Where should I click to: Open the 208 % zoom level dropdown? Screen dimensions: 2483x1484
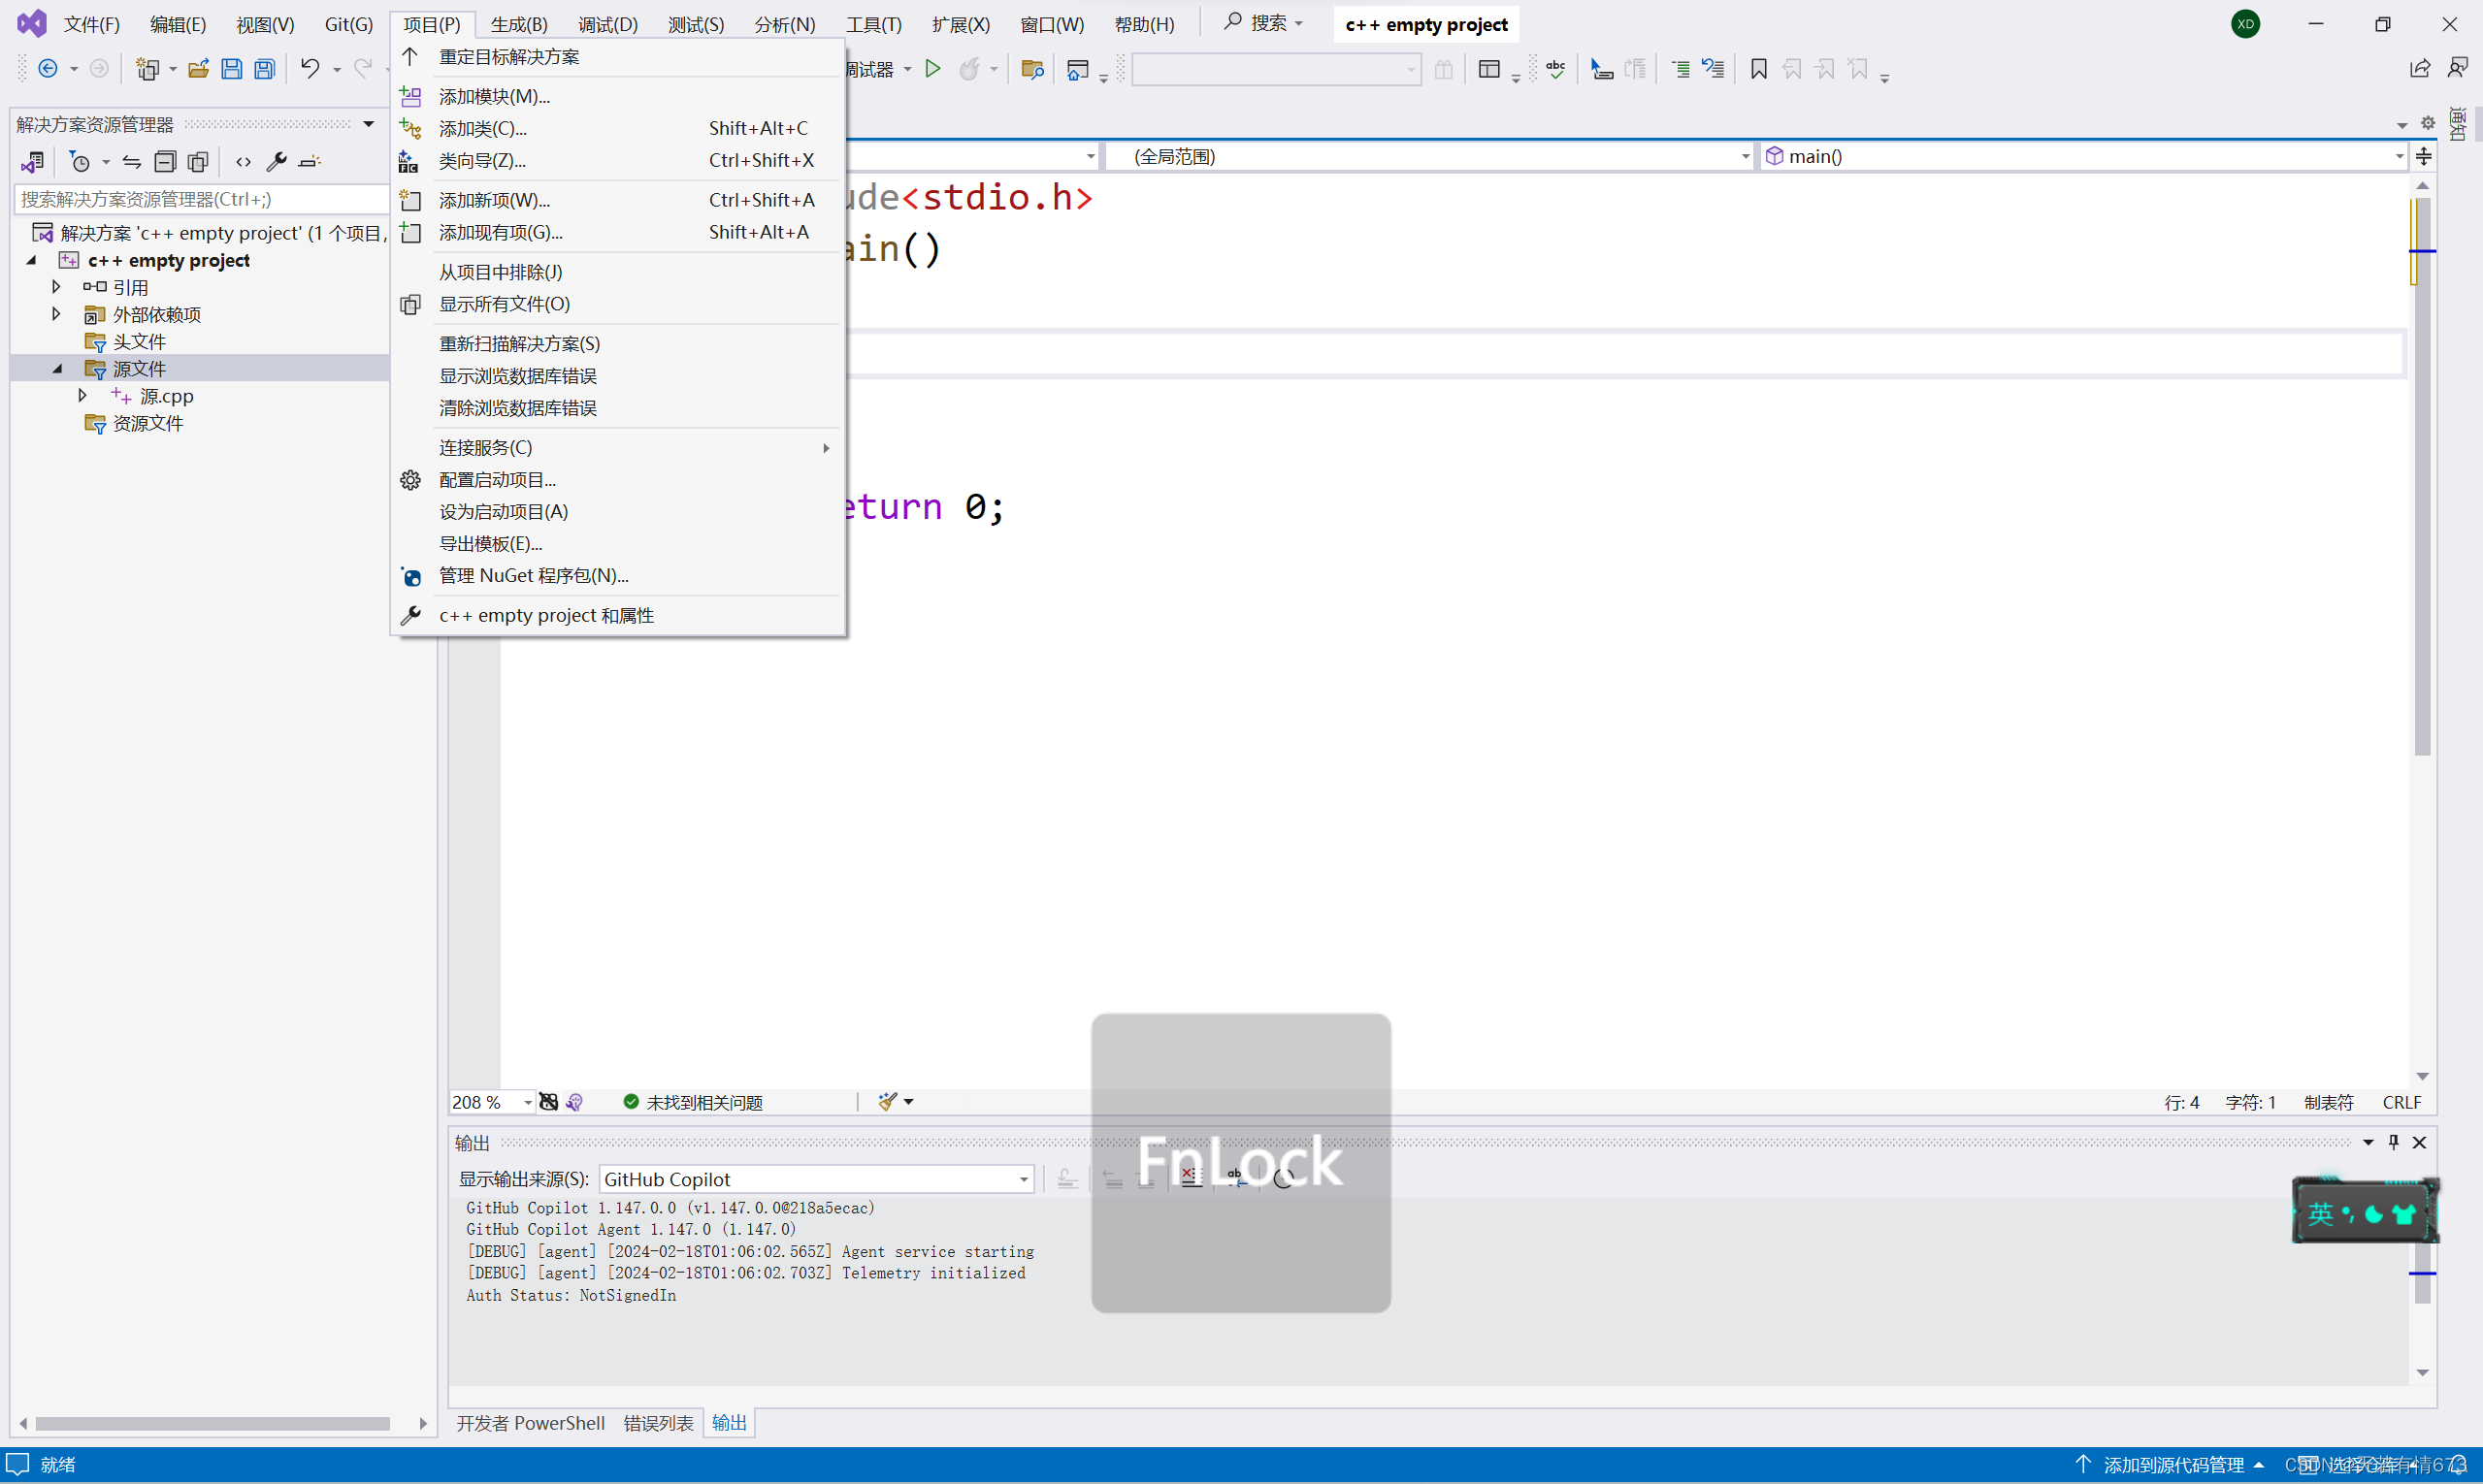[527, 1102]
